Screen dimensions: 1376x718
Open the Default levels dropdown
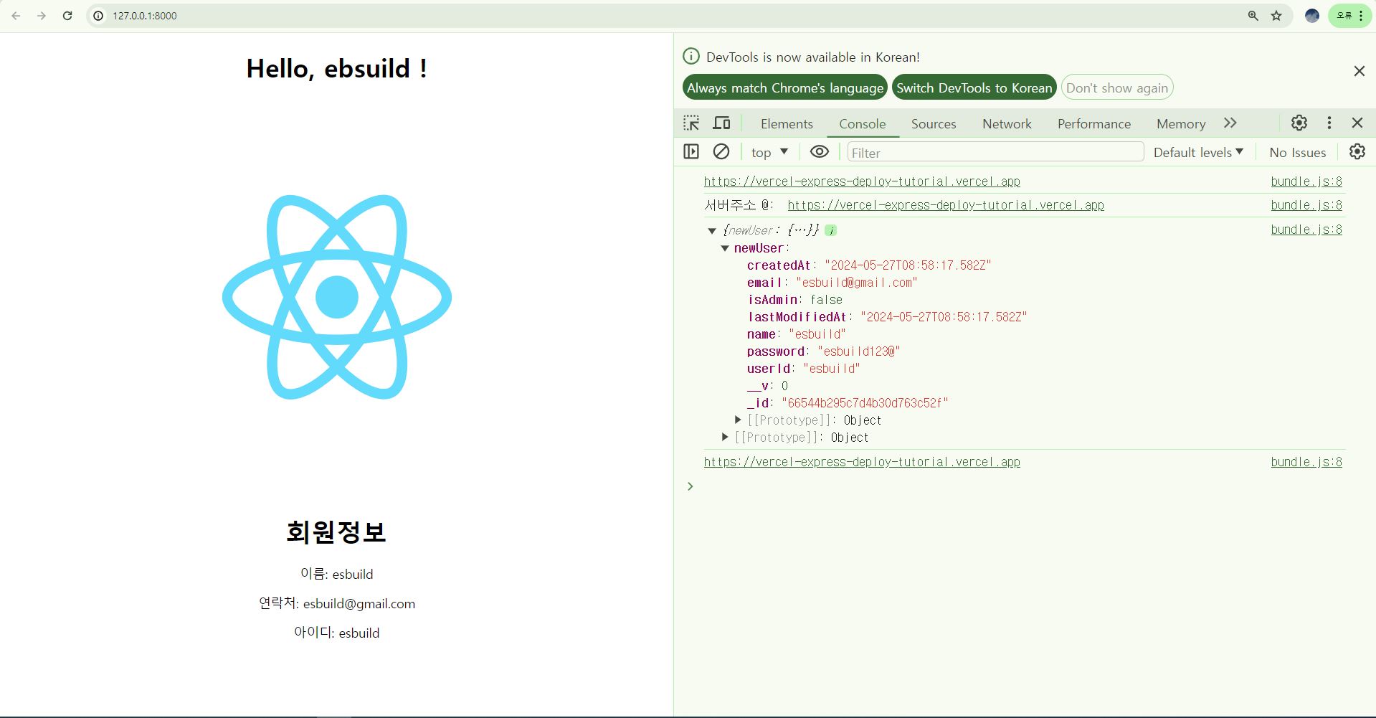coord(1198,152)
